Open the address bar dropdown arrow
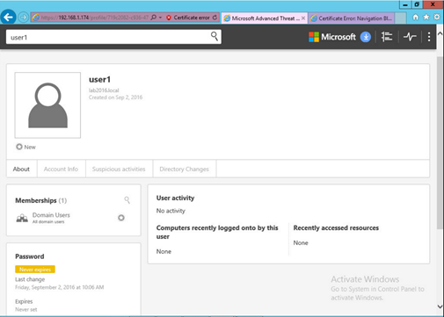444x317 pixels. (x=160, y=18)
